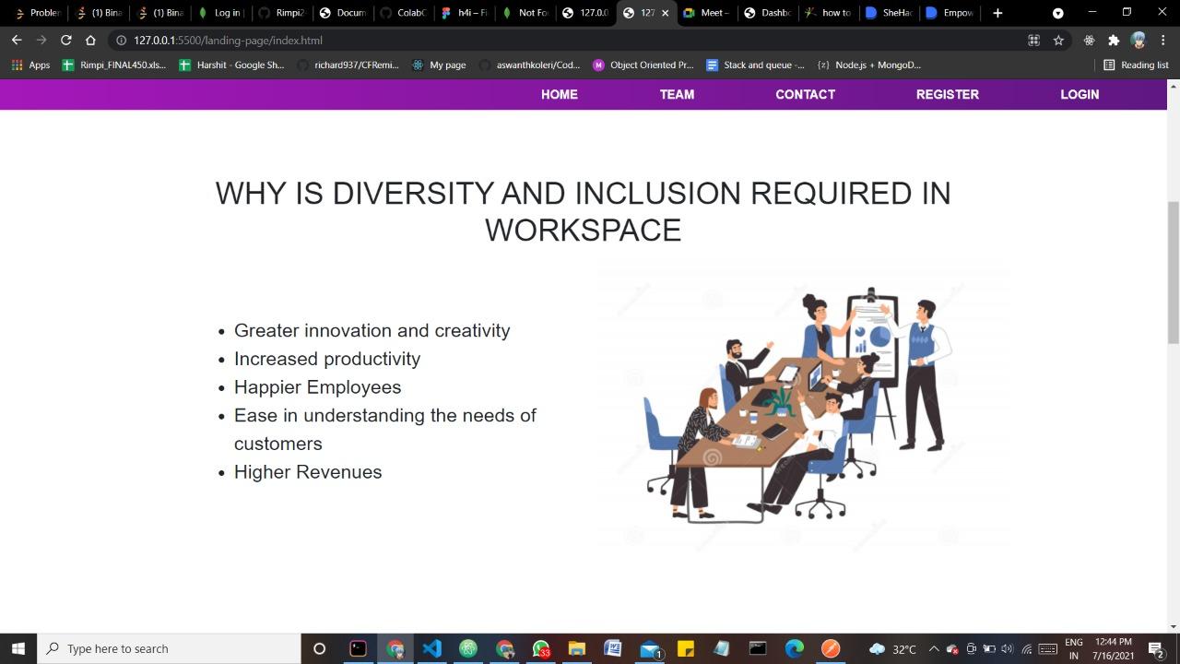1180x664 pixels.
Task: Click the 'Greater innovation and creativity' bullet
Action: [372, 330]
